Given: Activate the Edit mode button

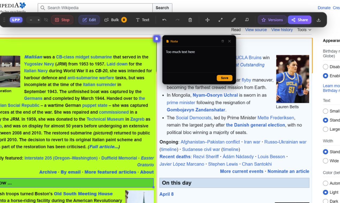Looking at the screenshot, I should pos(89,20).
